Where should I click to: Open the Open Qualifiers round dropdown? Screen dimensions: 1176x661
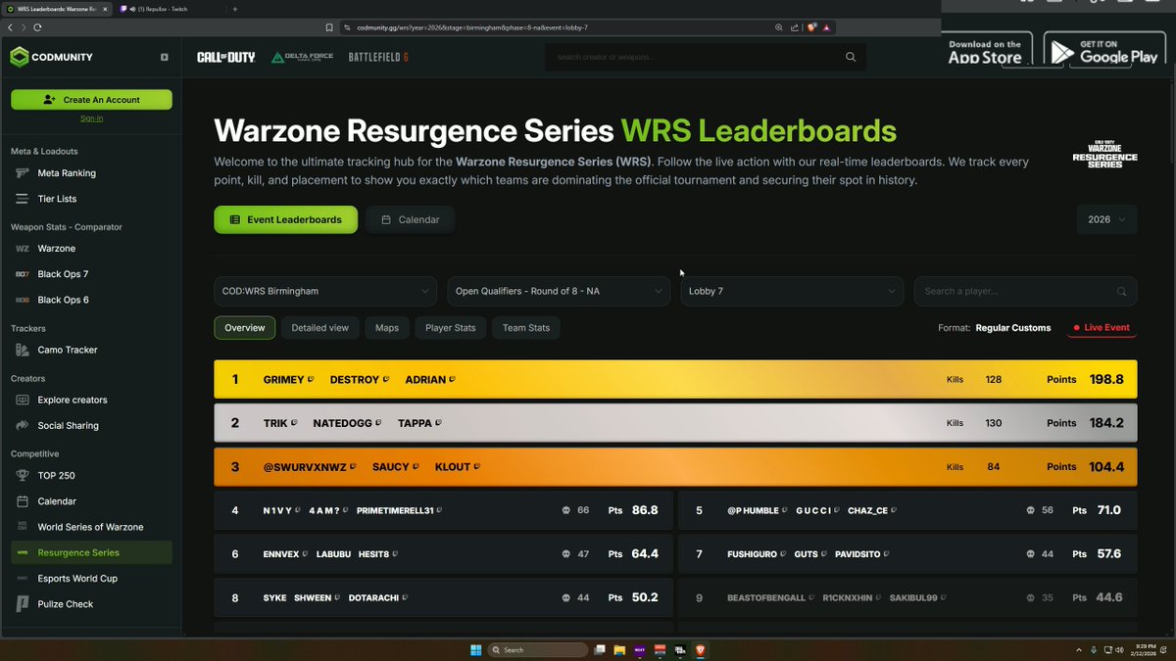tap(559, 291)
